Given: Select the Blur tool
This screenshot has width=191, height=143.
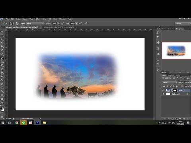Looking at the screenshot, I should 2,76.
